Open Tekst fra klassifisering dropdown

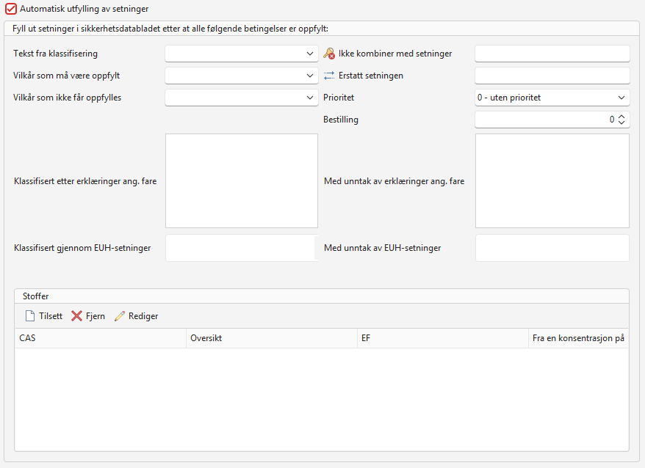242,54
